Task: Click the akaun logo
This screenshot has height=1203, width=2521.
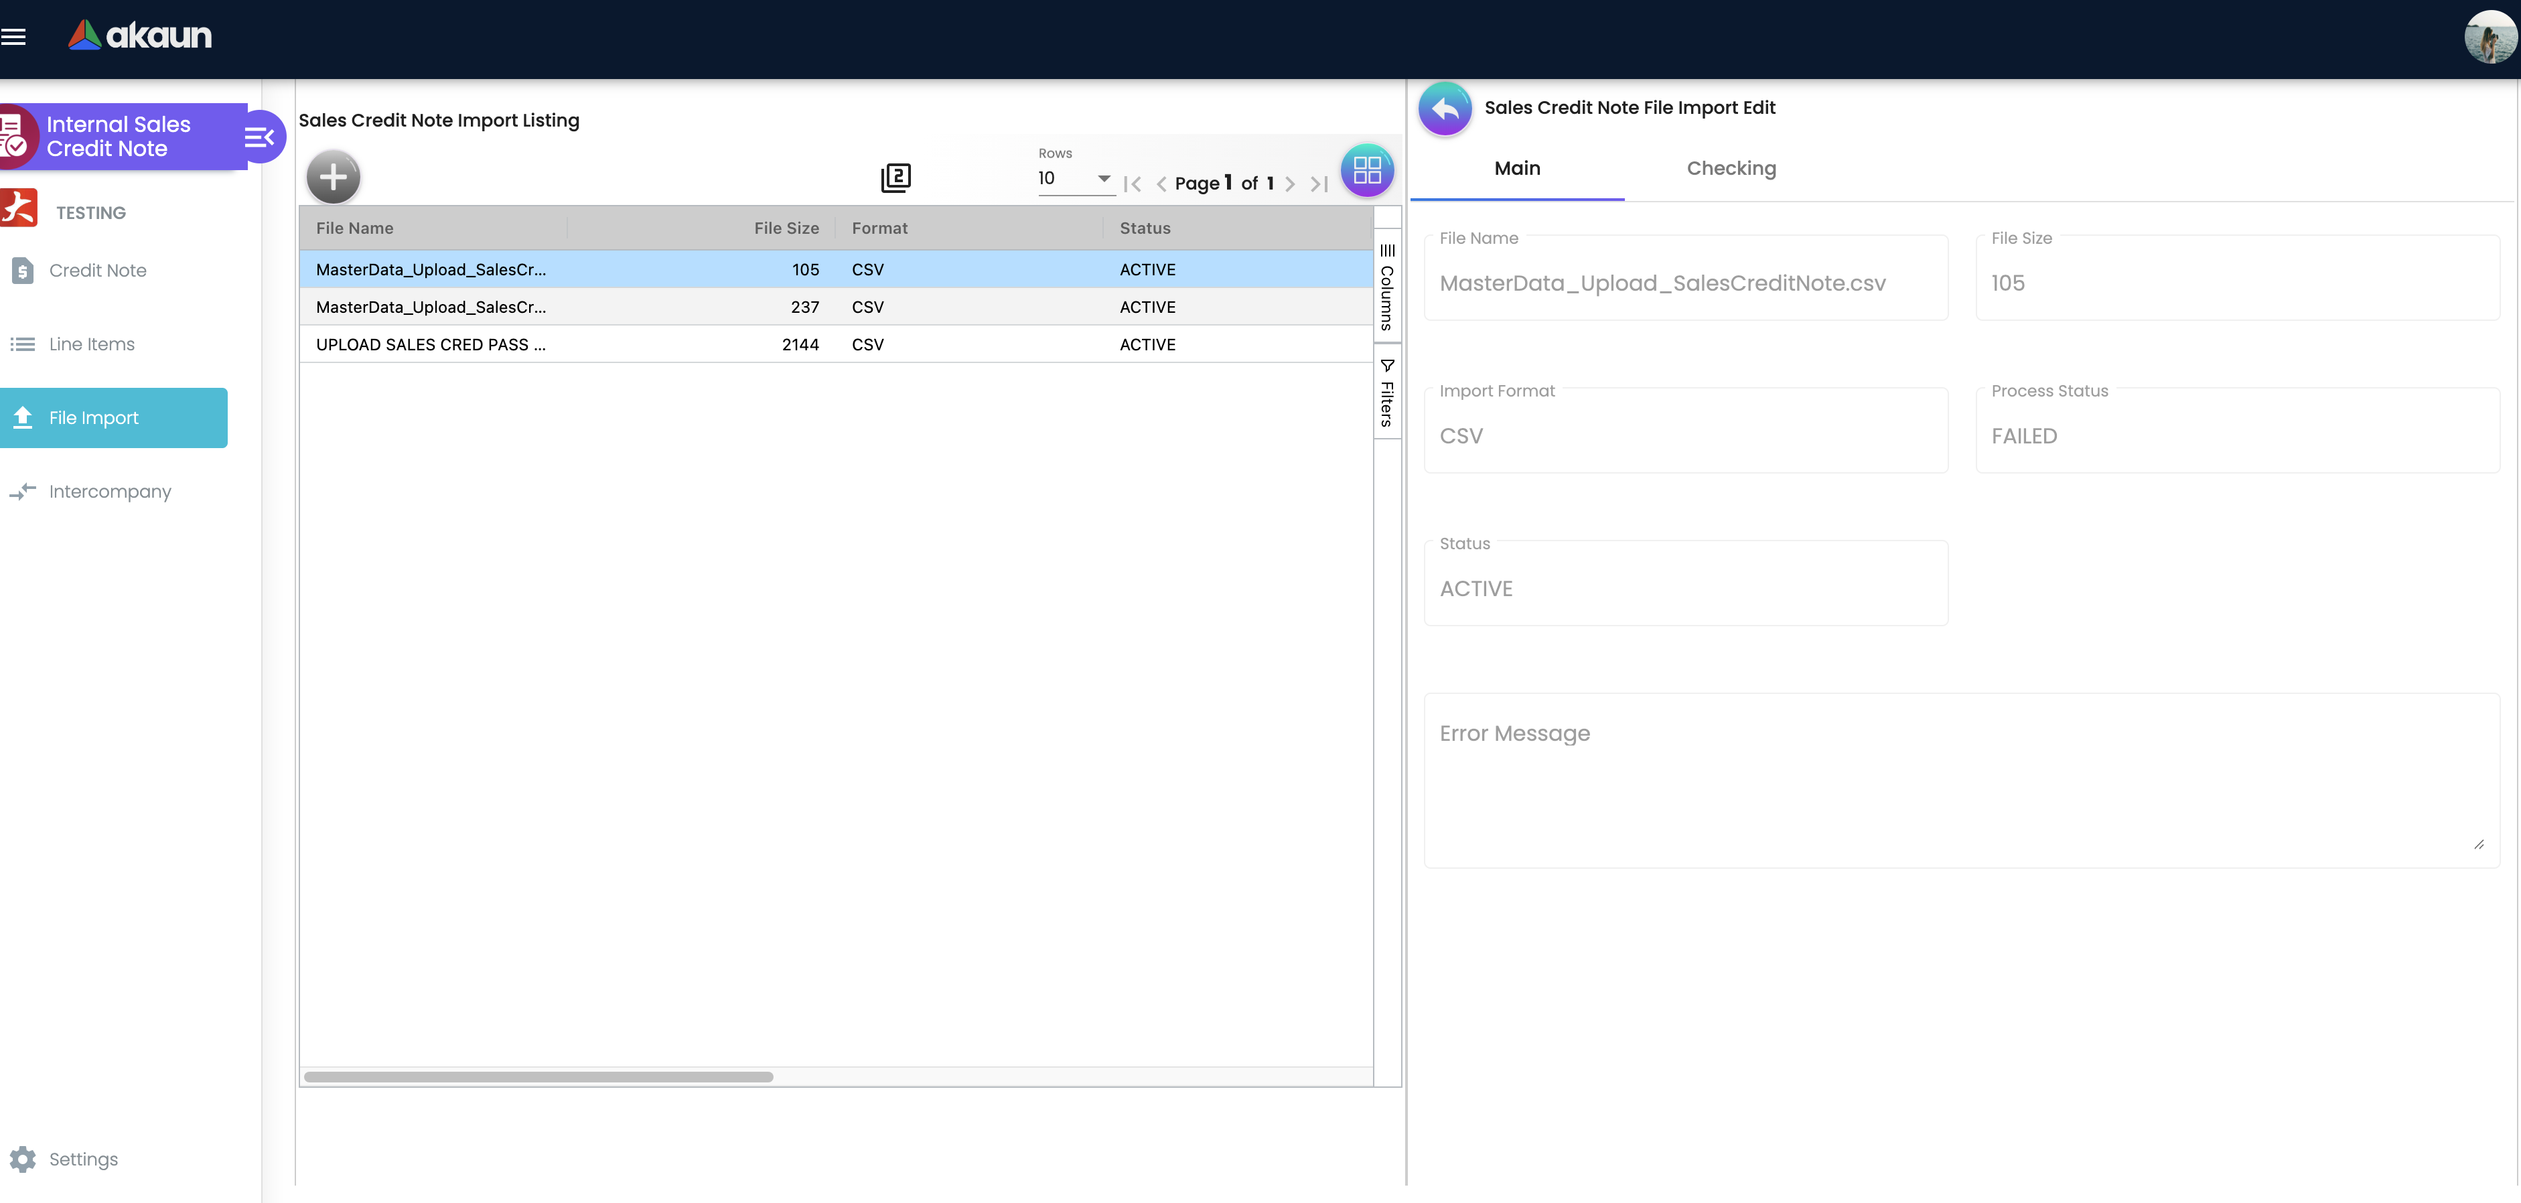Action: click(x=140, y=36)
